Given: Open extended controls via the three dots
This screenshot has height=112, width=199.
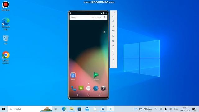Looking at the screenshot, I should pos(113,65).
